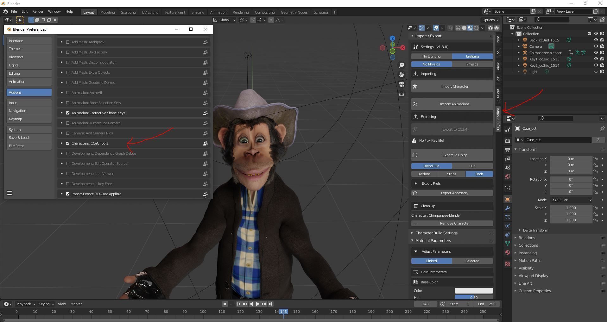607x322 pixels.
Task: Toggle the camera view icon
Action: pyautogui.click(x=402, y=84)
